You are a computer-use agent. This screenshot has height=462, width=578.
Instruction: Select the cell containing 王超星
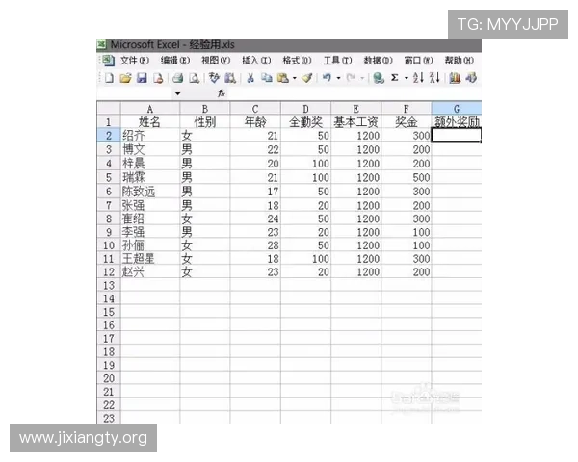tap(150, 259)
